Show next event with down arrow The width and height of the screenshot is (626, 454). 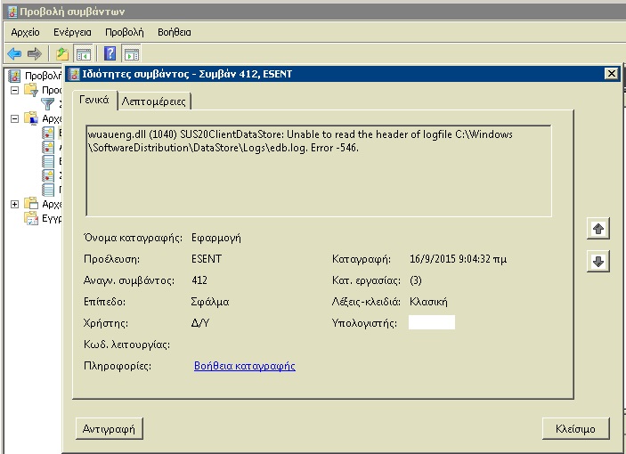598,262
